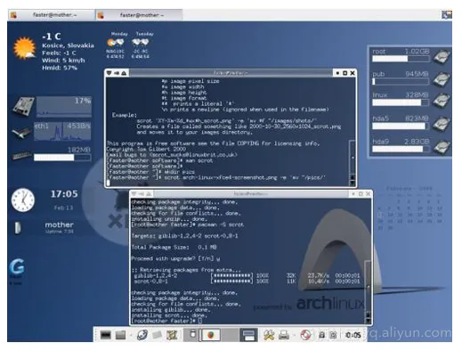
Task: Shade the scrot terminal window with the up arrow
Action: click(124, 73)
